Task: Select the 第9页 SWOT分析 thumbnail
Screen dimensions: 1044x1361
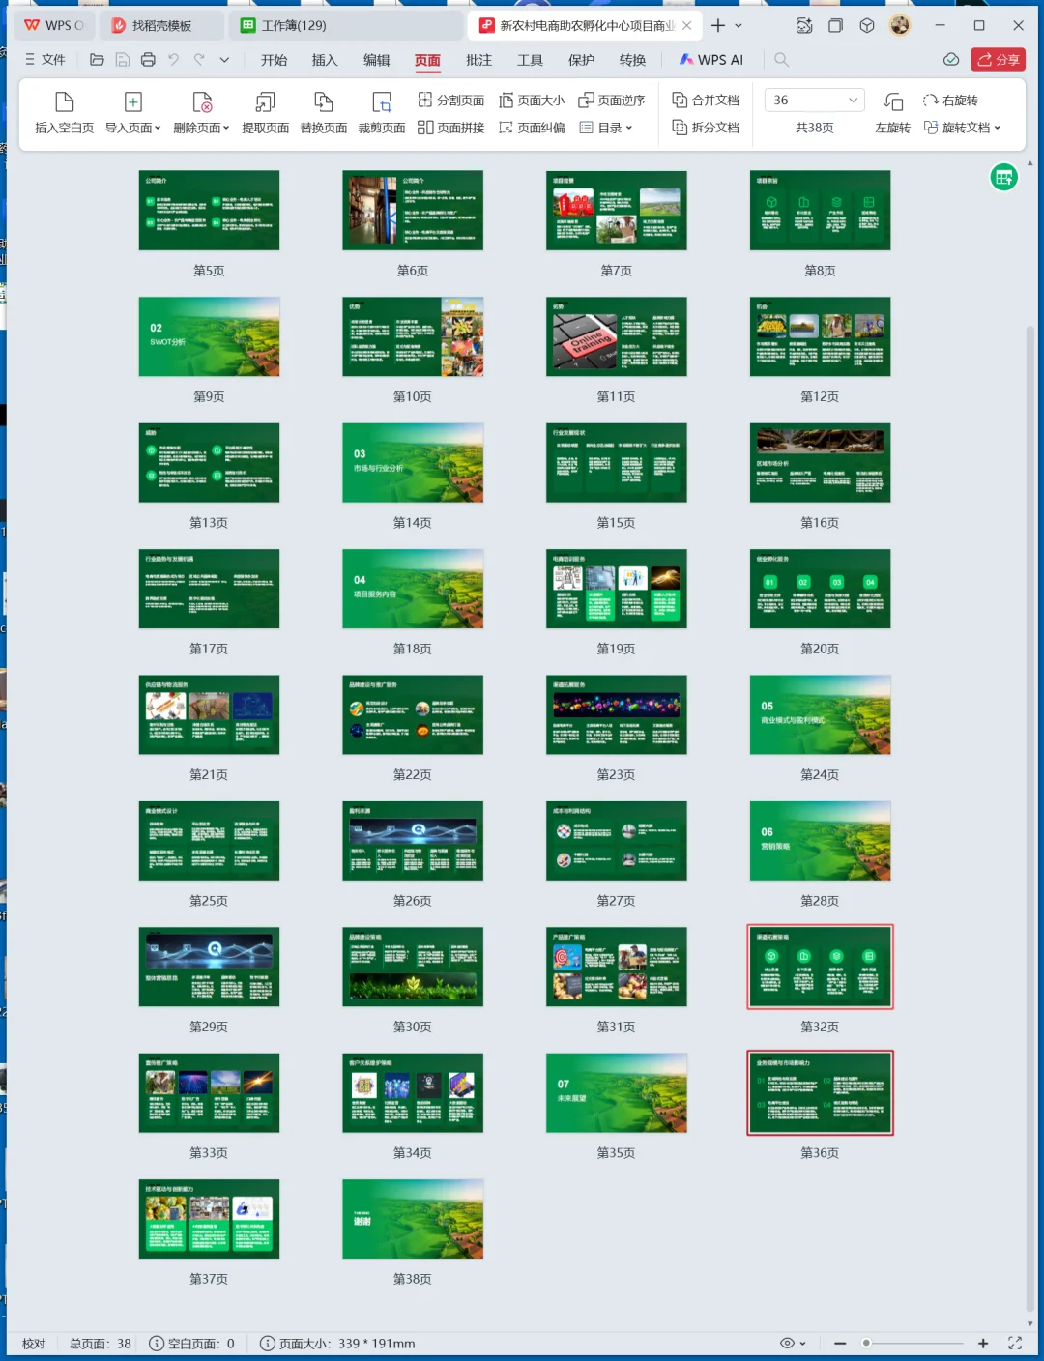Action: tap(209, 336)
